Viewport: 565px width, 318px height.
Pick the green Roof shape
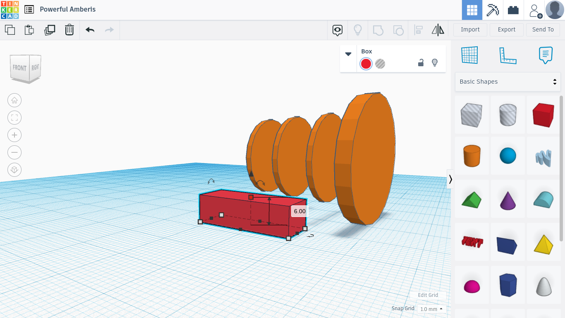click(472, 199)
